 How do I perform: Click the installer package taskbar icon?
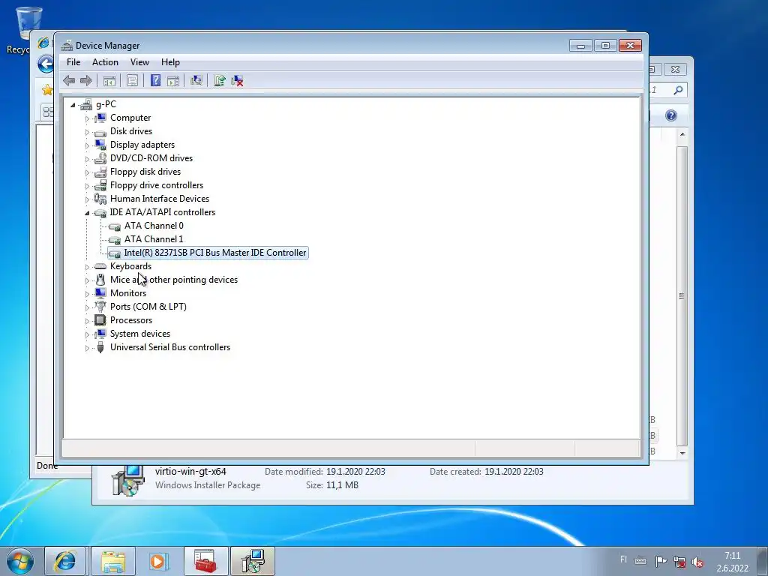253,561
